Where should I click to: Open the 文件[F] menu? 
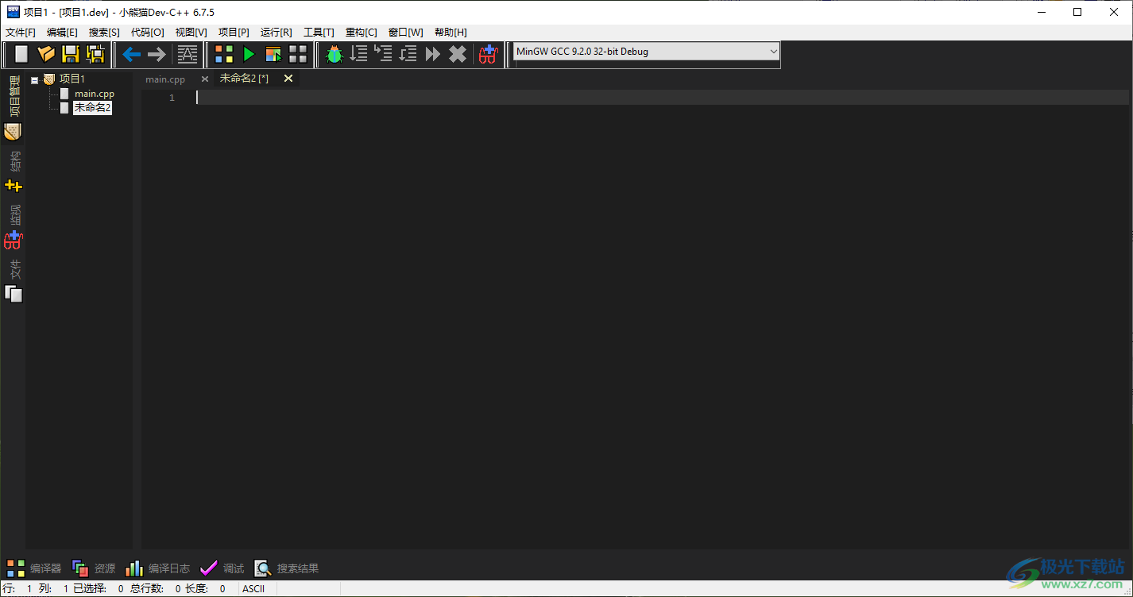pos(21,33)
